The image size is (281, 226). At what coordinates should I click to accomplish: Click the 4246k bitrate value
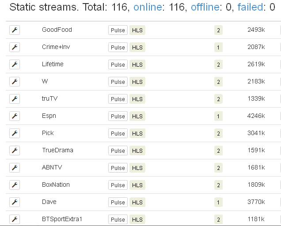click(x=256, y=116)
